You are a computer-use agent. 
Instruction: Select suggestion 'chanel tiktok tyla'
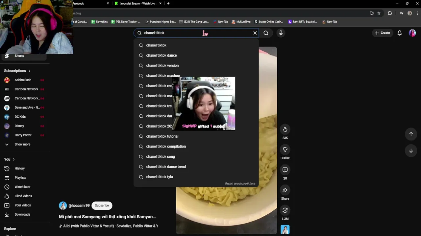196,177
